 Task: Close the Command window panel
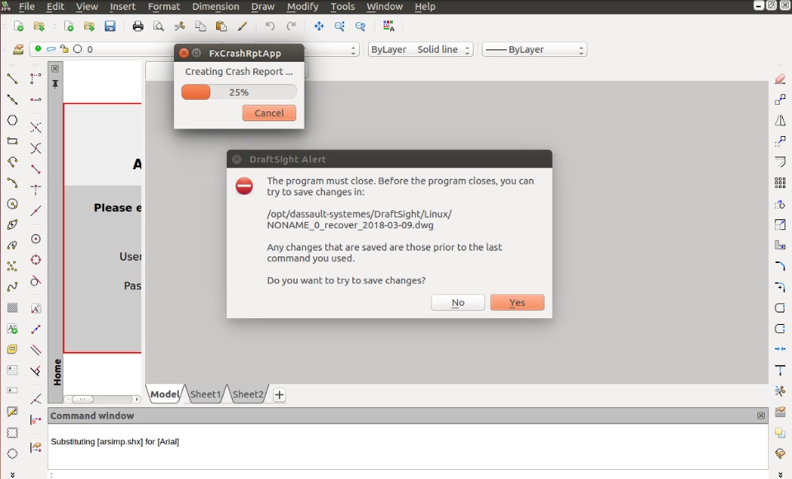[761, 416]
